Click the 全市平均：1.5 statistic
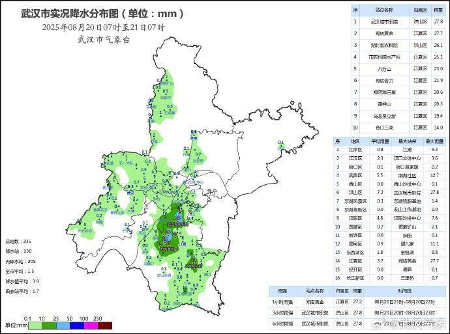Image resolution: width=450 pixels, height=334 pixels. [20, 271]
